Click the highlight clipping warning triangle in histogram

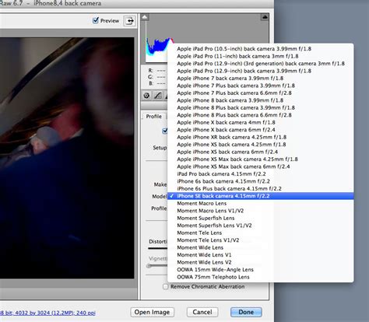pos(265,17)
